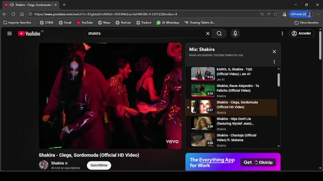
Task: Mute tab using the speaker icon
Action: pos(12,5)
